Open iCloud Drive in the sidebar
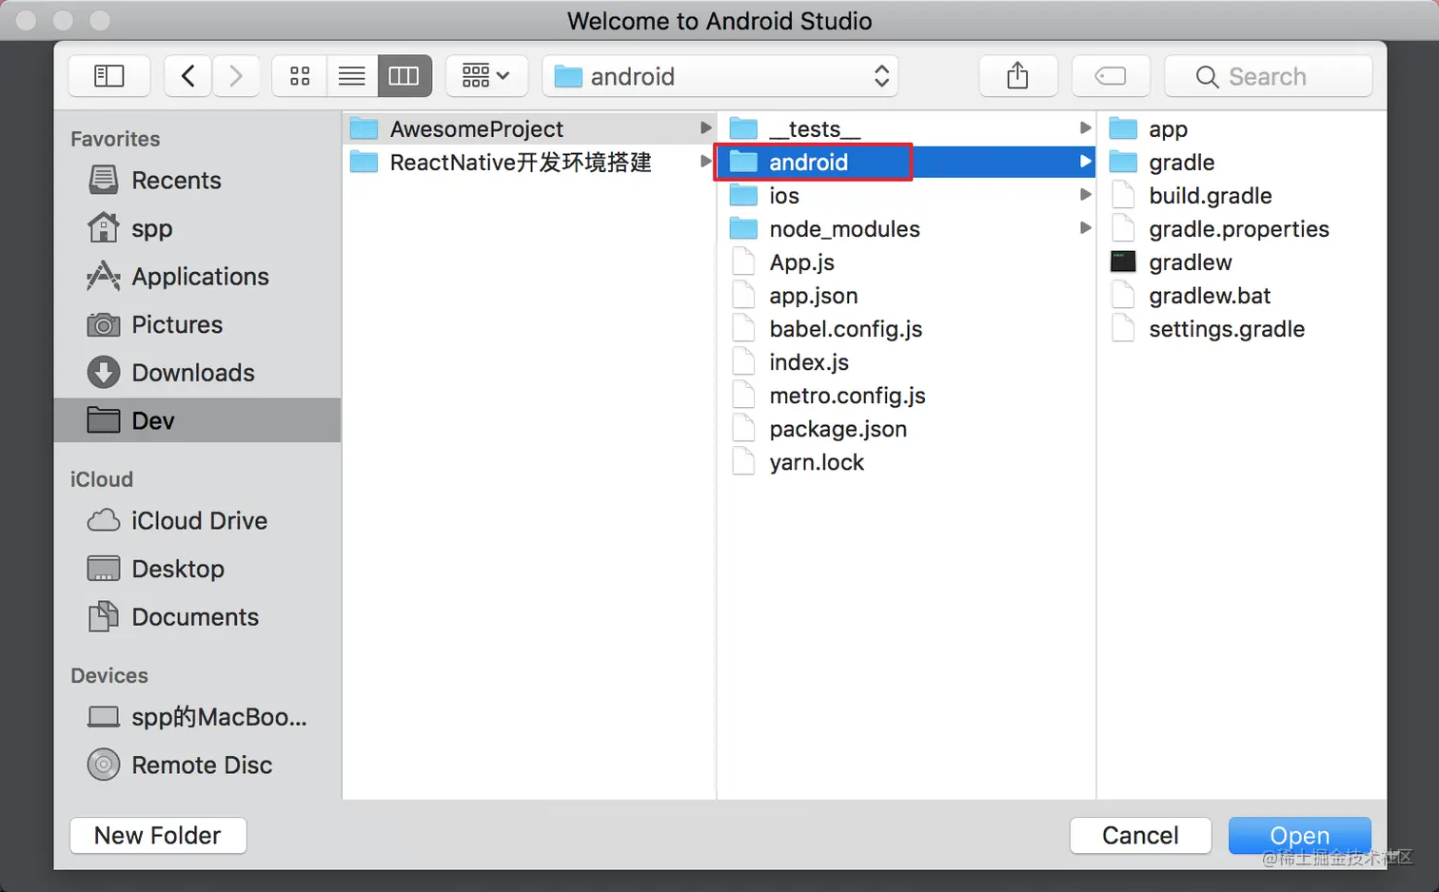The height and width of the screenshot is (892, 1439). click(197, 521)
